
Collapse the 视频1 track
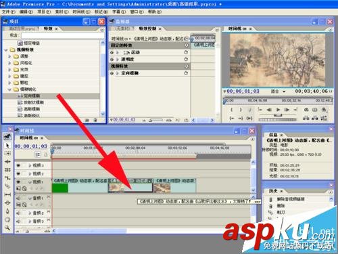point(30,182)
